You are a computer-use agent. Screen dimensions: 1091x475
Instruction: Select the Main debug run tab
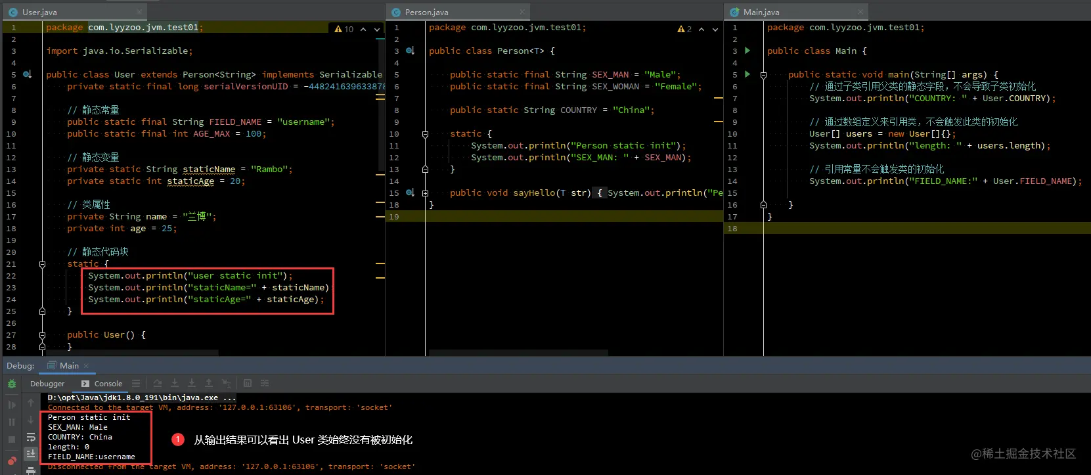pyautogui.click(x=69, y=366)
